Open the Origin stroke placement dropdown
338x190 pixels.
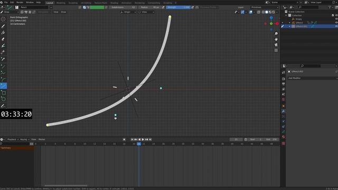pos(128,12)
